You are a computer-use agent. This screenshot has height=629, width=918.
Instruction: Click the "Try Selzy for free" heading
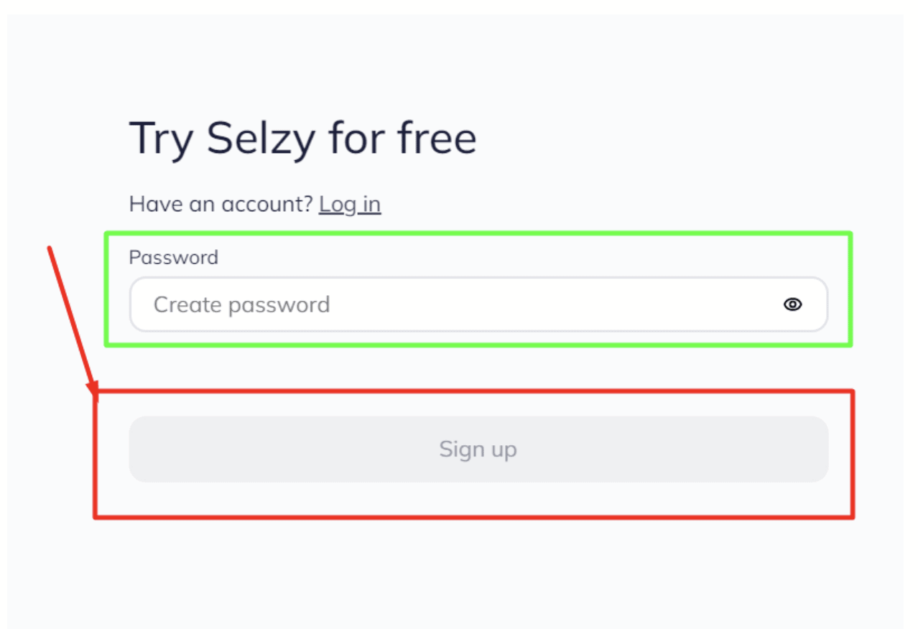click(302, 139)
